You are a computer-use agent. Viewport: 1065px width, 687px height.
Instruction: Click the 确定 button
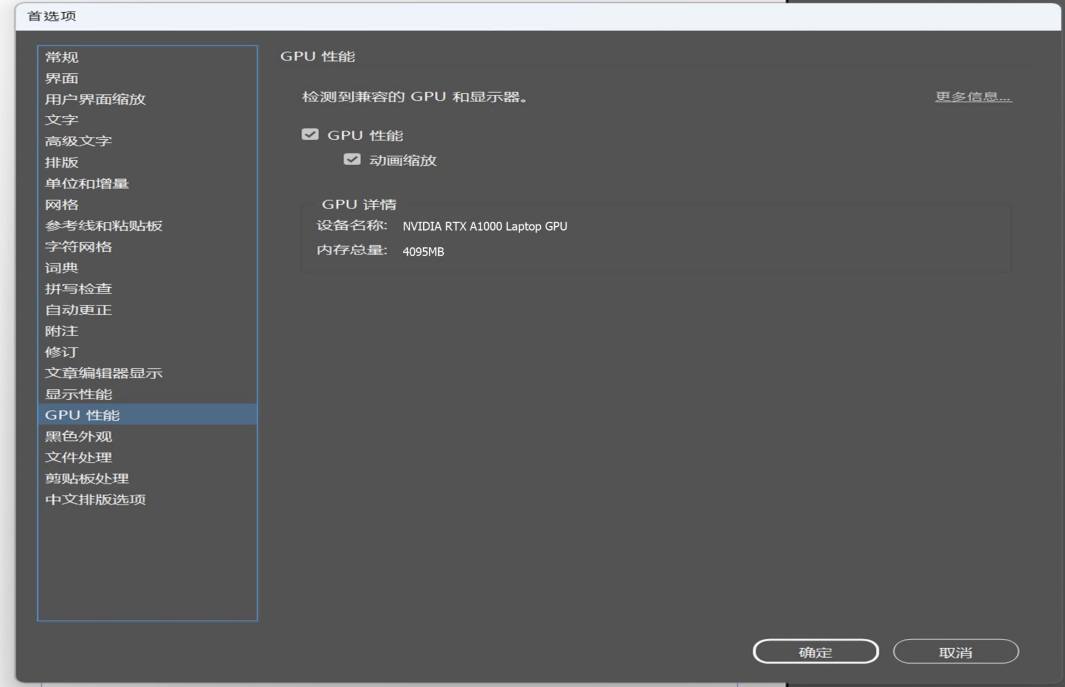[x=815, y=652]
